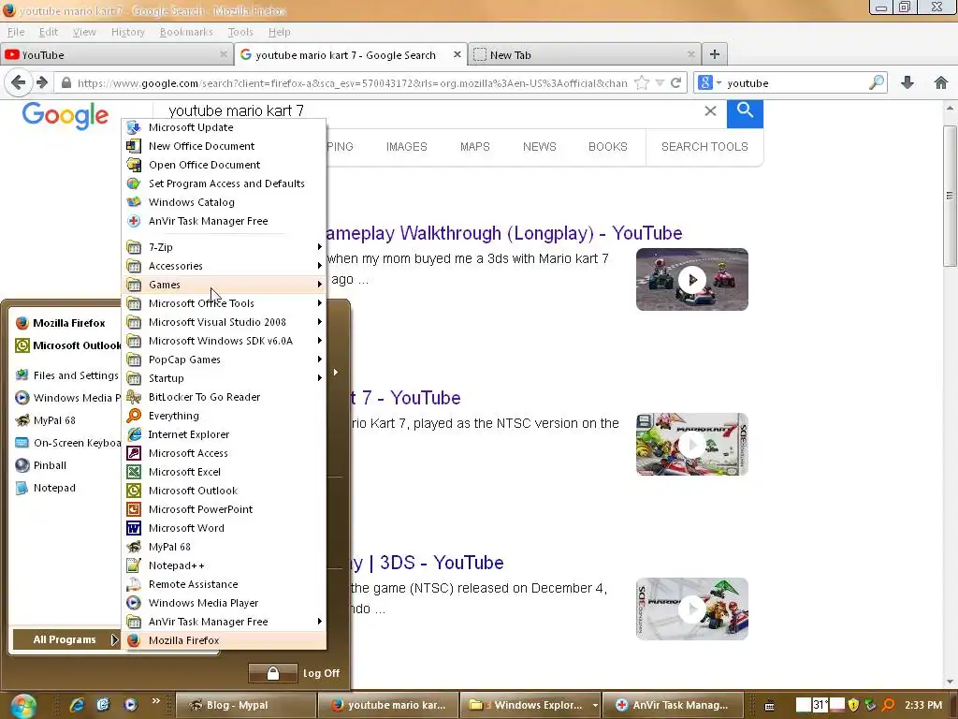Select the IMAGES search filter
The height and width of the screenshot is (719, 958).
[406, 147]
